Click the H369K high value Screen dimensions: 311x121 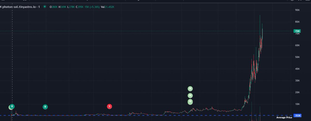pyautogui.click(x=62, y=7)
